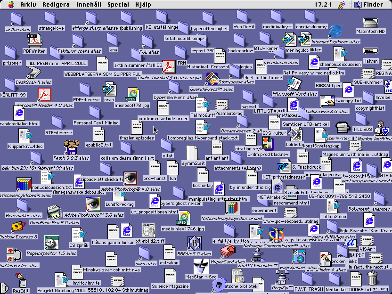Select the Internet Explorer alias icon

[335, 31]
